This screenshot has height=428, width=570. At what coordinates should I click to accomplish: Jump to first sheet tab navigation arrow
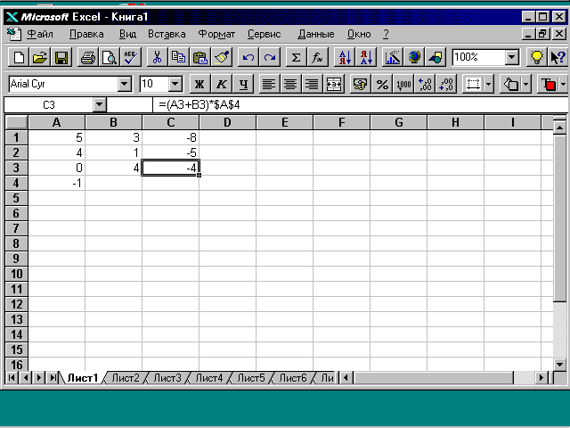(x=12, y=378)
